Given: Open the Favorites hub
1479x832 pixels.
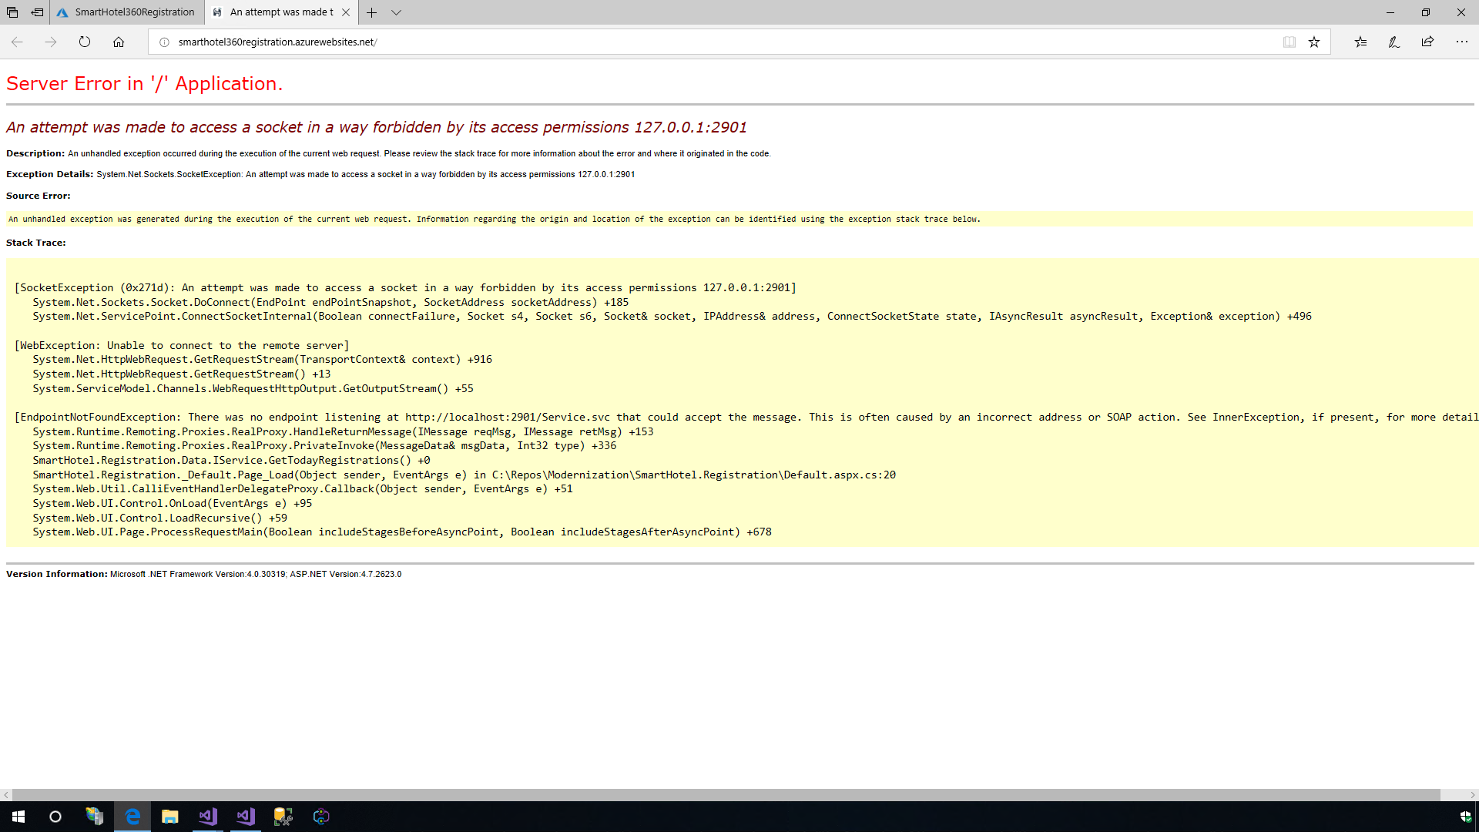Looking at the screenshot, I should tap(1360, 42).
